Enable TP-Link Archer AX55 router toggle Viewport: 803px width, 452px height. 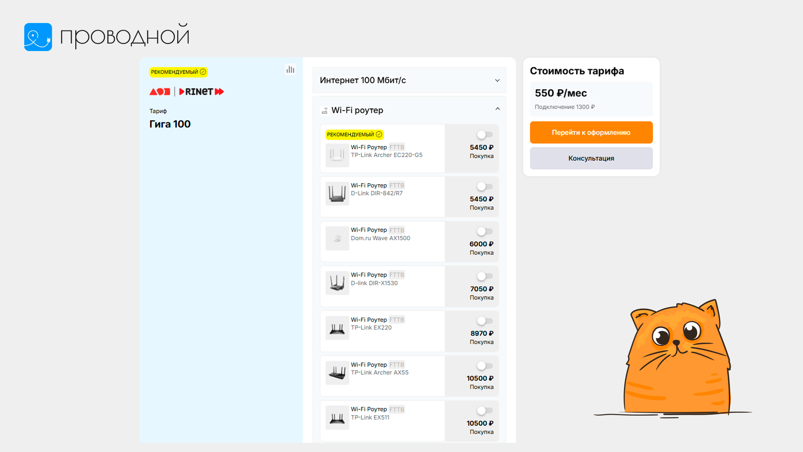tap(485, 366)
